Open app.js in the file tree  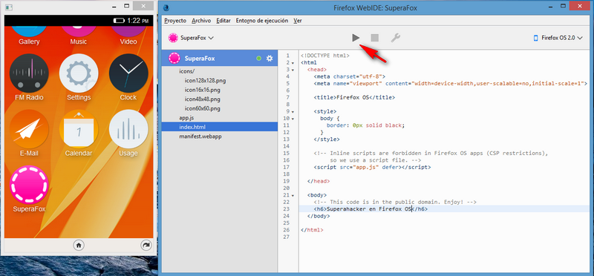[x=187, y=118]
